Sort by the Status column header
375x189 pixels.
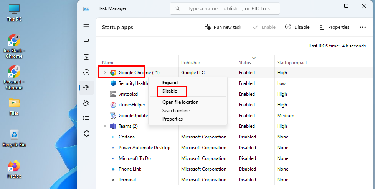(x=245, y=63)
